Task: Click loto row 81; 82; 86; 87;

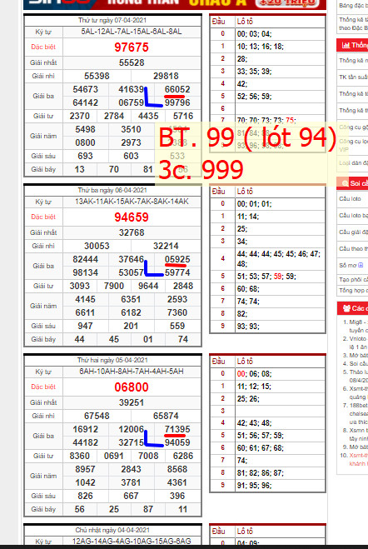Action: click(x=261, y=473)
